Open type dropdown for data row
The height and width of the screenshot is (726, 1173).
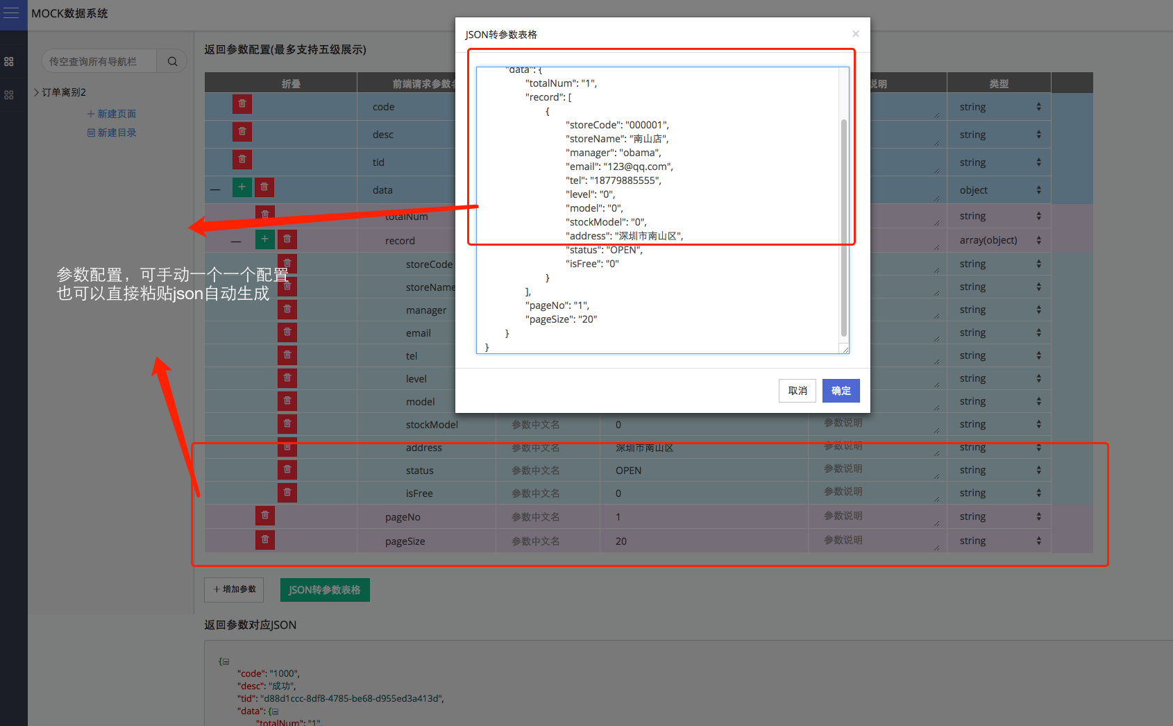(999, 190)
